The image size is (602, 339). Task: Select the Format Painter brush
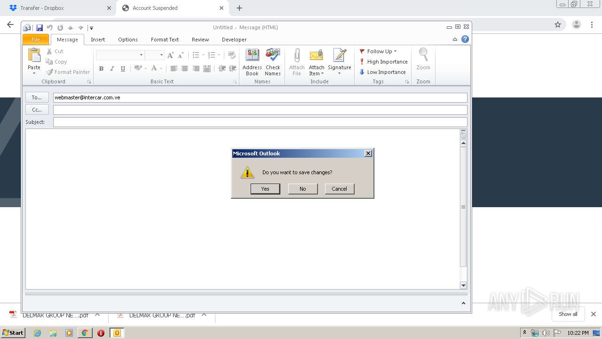click(x=49, y=72)
